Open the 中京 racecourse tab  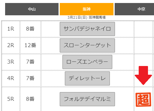pos(134,9)
